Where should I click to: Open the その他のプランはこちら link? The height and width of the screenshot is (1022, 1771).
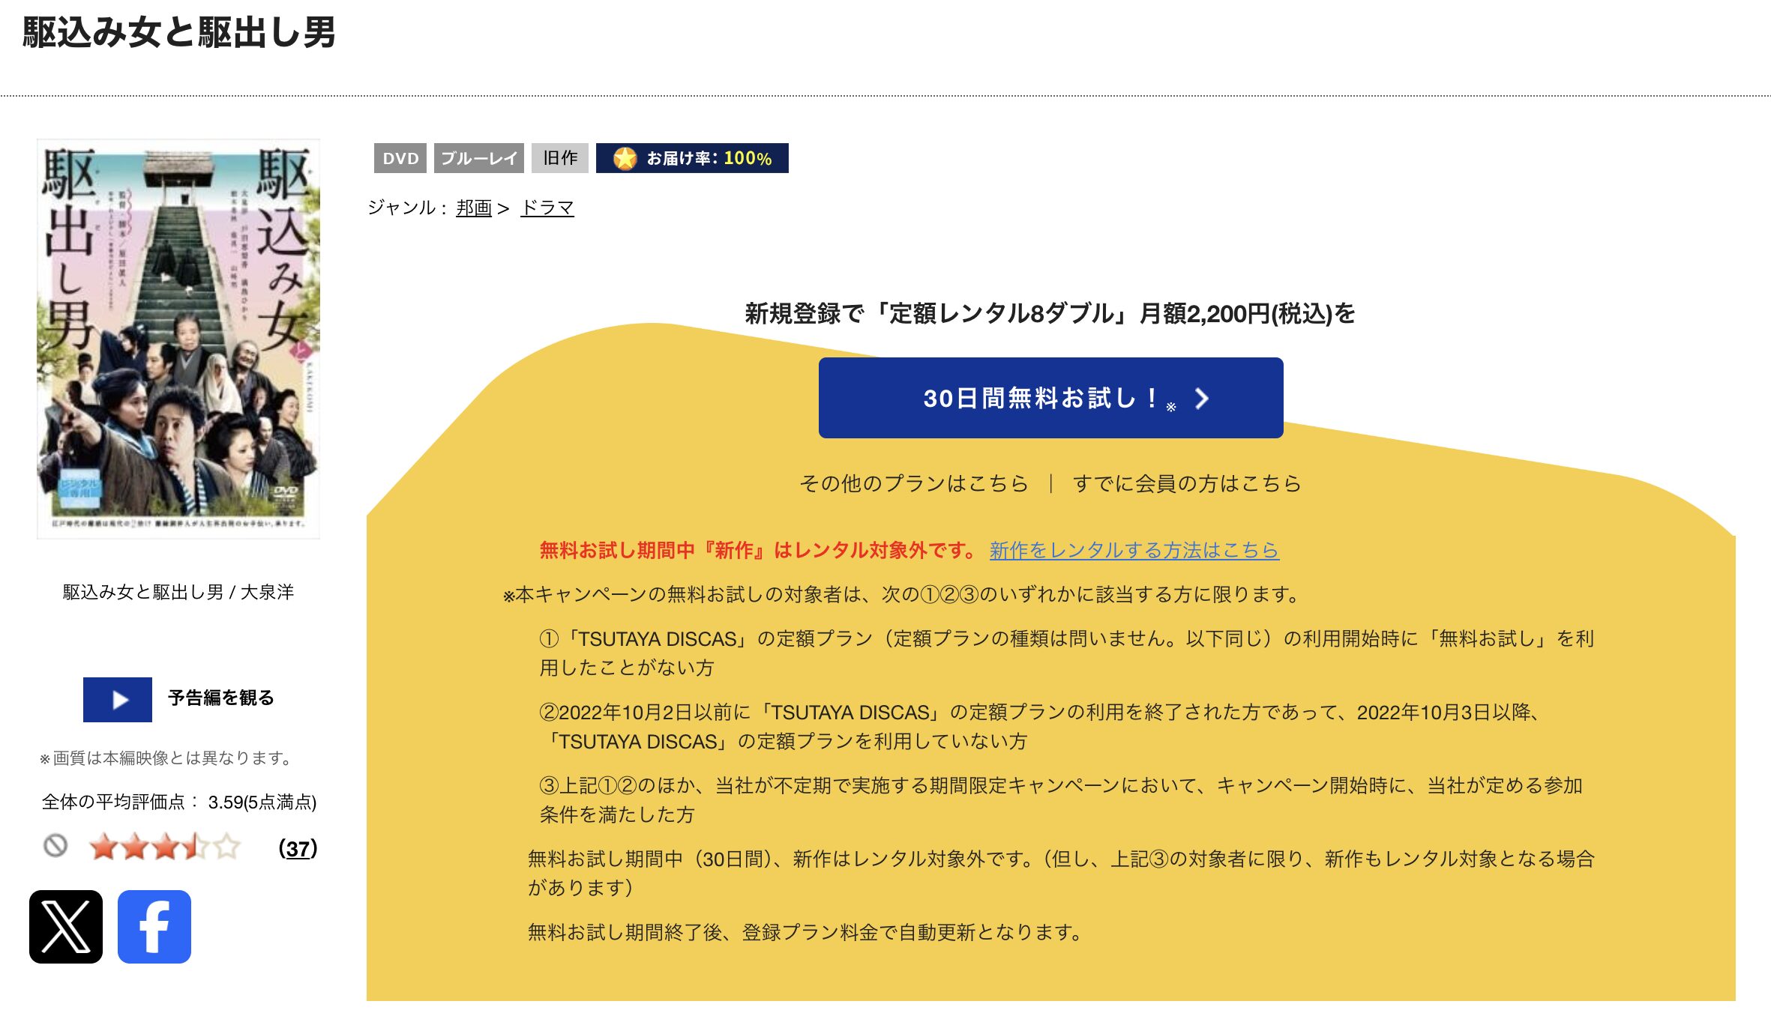click(x=913, y=483)
